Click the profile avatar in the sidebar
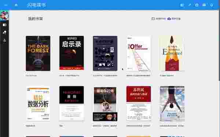Image resolution: width=220 pixels, height=137 pixels. 4,15
